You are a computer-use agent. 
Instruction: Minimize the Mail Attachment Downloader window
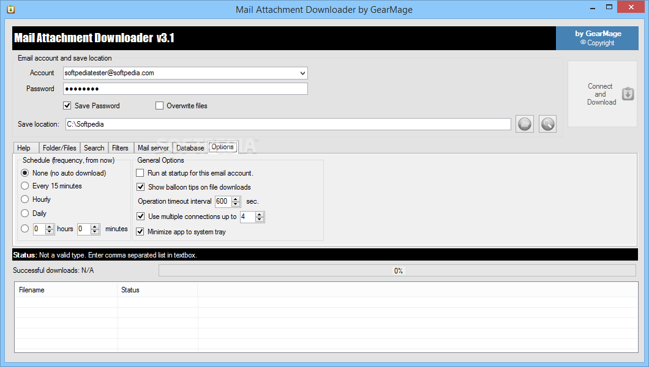[x=593, y=7]
